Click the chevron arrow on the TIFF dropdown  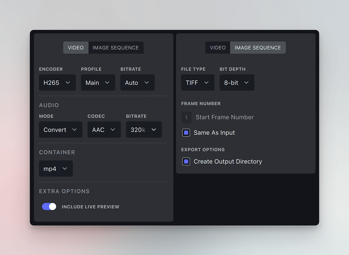pyautogui.click(x=206, y=83)
